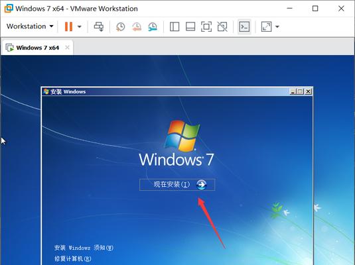
Task: Click the 现在安装 install now button
Action: [177, 185]
